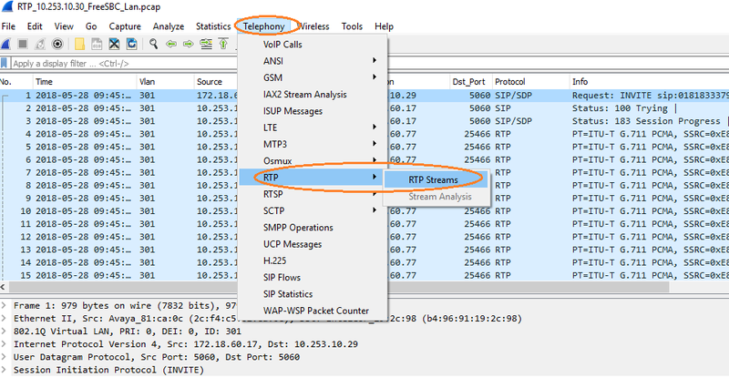Image resolution: width=729 pixels, height=388 pixels.
Task: Select SIP Flows menu entry
Action: 313,278
